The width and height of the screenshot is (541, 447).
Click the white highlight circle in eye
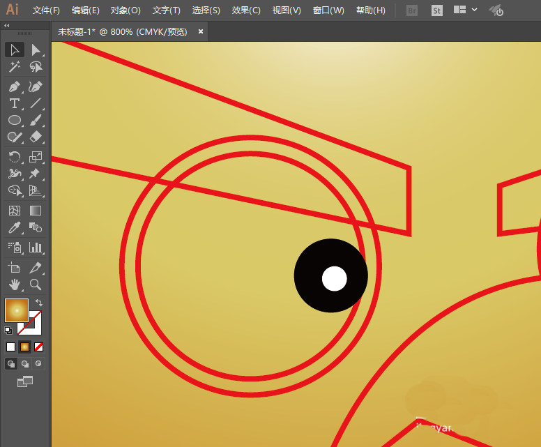click(335, 278)
